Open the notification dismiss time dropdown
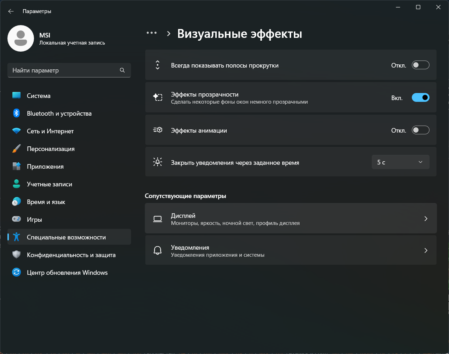 (400, 162)
